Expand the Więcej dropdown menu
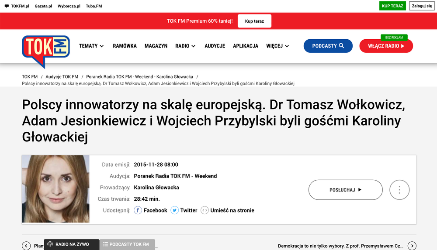This screenshot has width=437, height=250. point(277,46)
